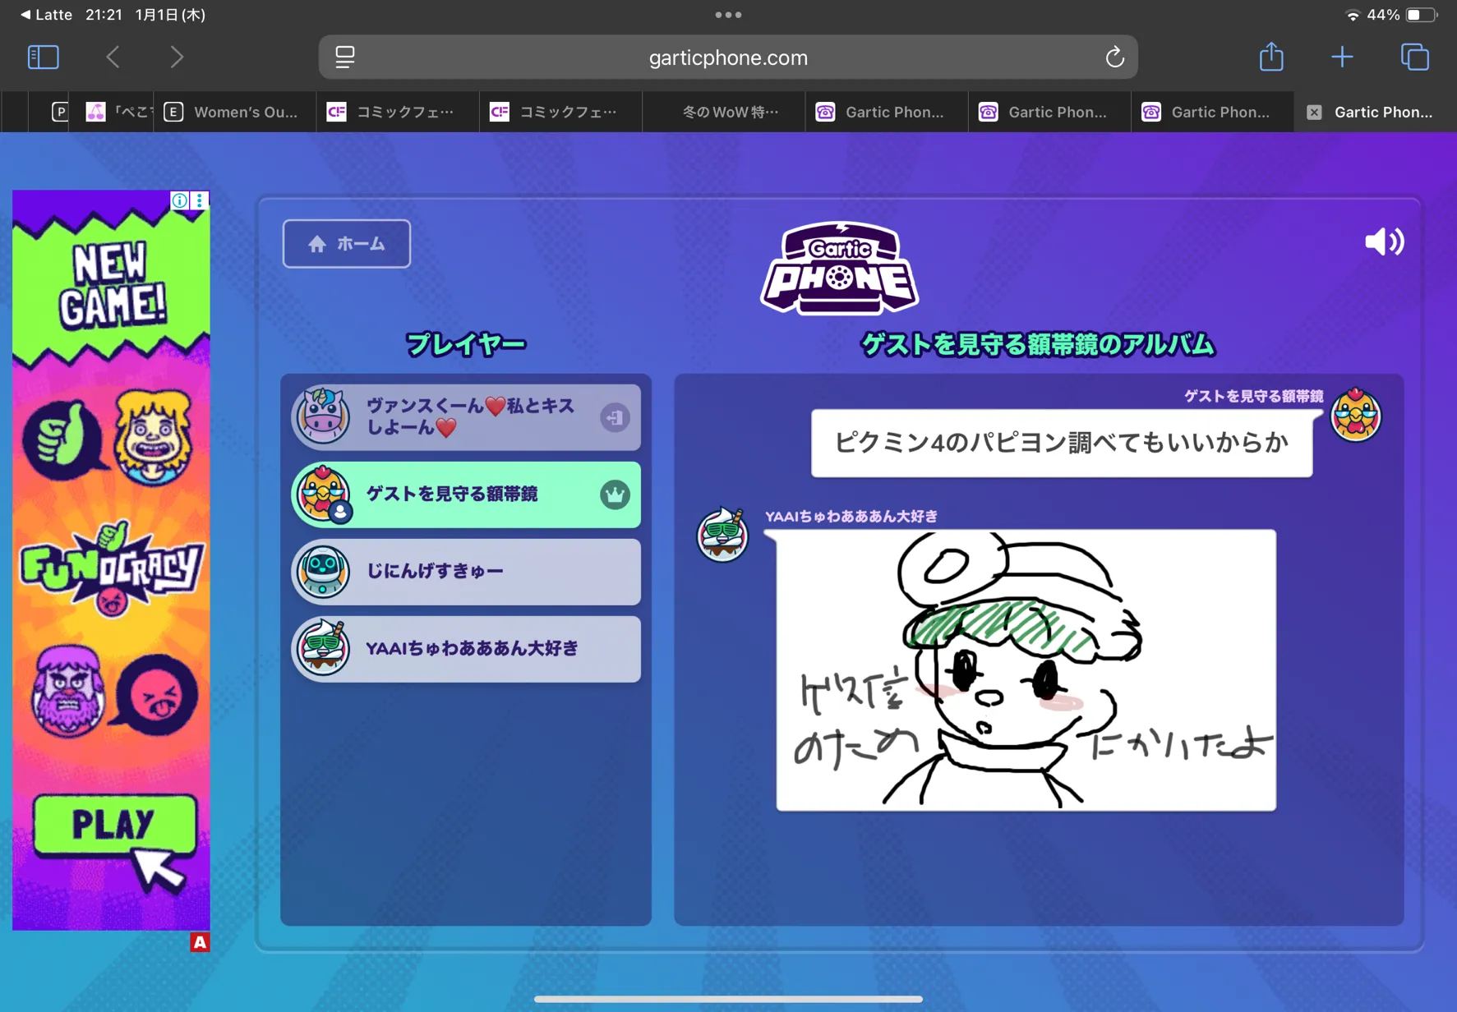This screenshot has width=1457, height=1012.
Task: Open the ad options three-dot menu
Action: pyautogui.click(x=200, y=200)
